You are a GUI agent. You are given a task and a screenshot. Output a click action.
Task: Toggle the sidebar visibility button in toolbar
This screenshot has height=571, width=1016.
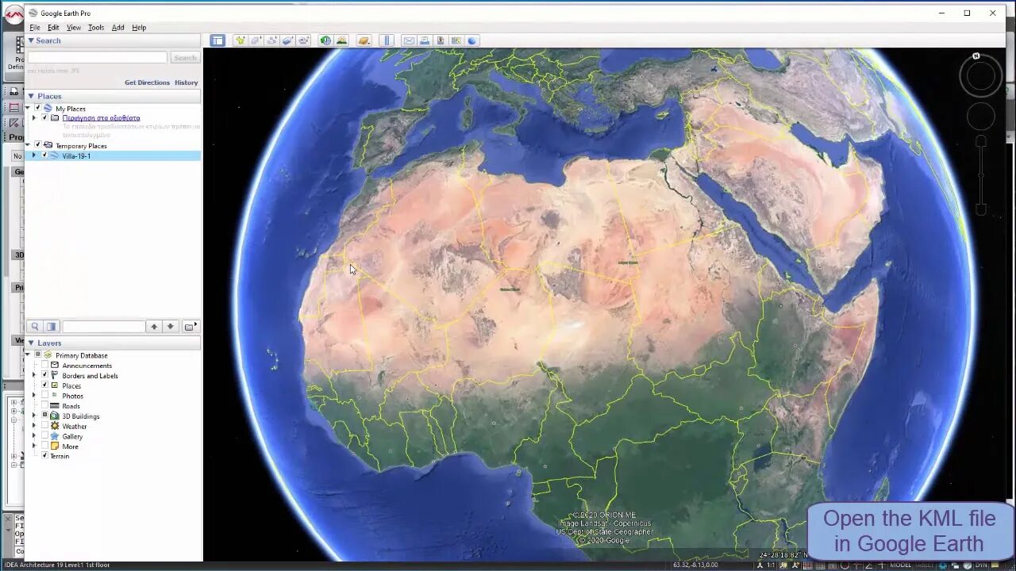tap(217, 40)
